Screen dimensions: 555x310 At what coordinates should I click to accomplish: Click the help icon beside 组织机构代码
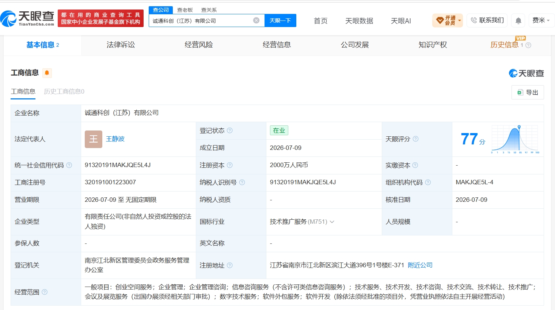[428, 182]
